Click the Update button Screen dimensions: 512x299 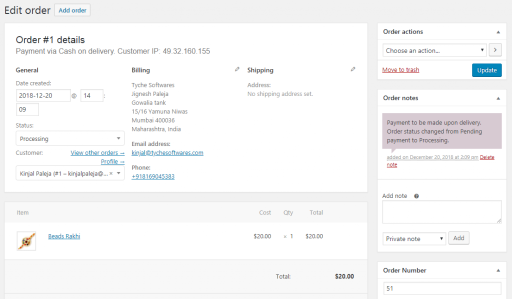click(486, 70)
